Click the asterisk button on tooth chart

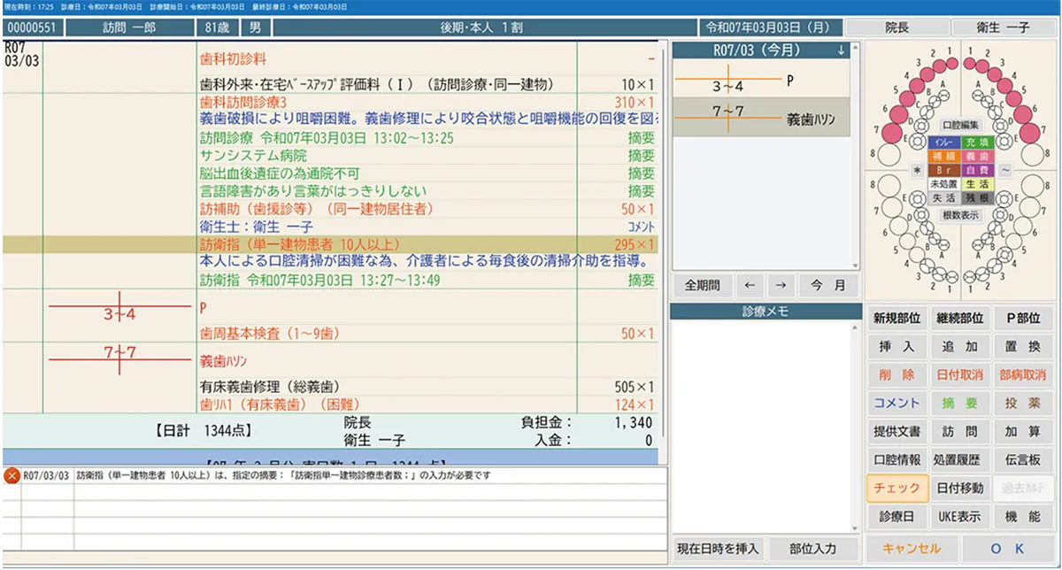[x=917, y=169]
